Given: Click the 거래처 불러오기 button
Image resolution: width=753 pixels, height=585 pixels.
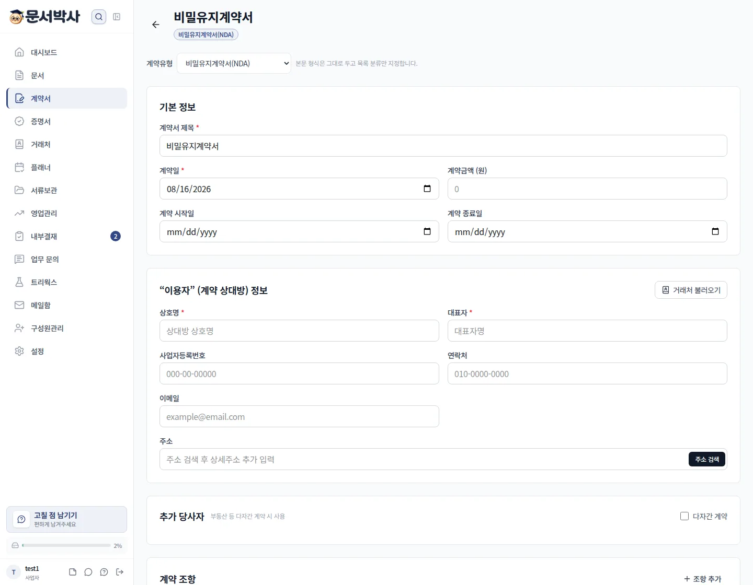Looking at the screenshot, I should [691, 290].
